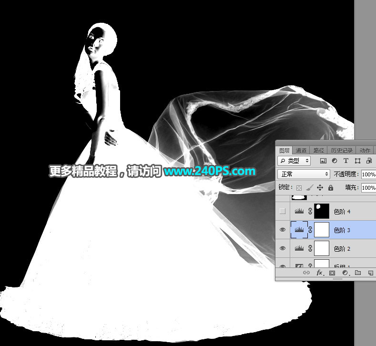Image resolution: width=376 pixels, height=346 pixels.
Task: Switch to the 动作 tab
Action: [x=365, y=151]
